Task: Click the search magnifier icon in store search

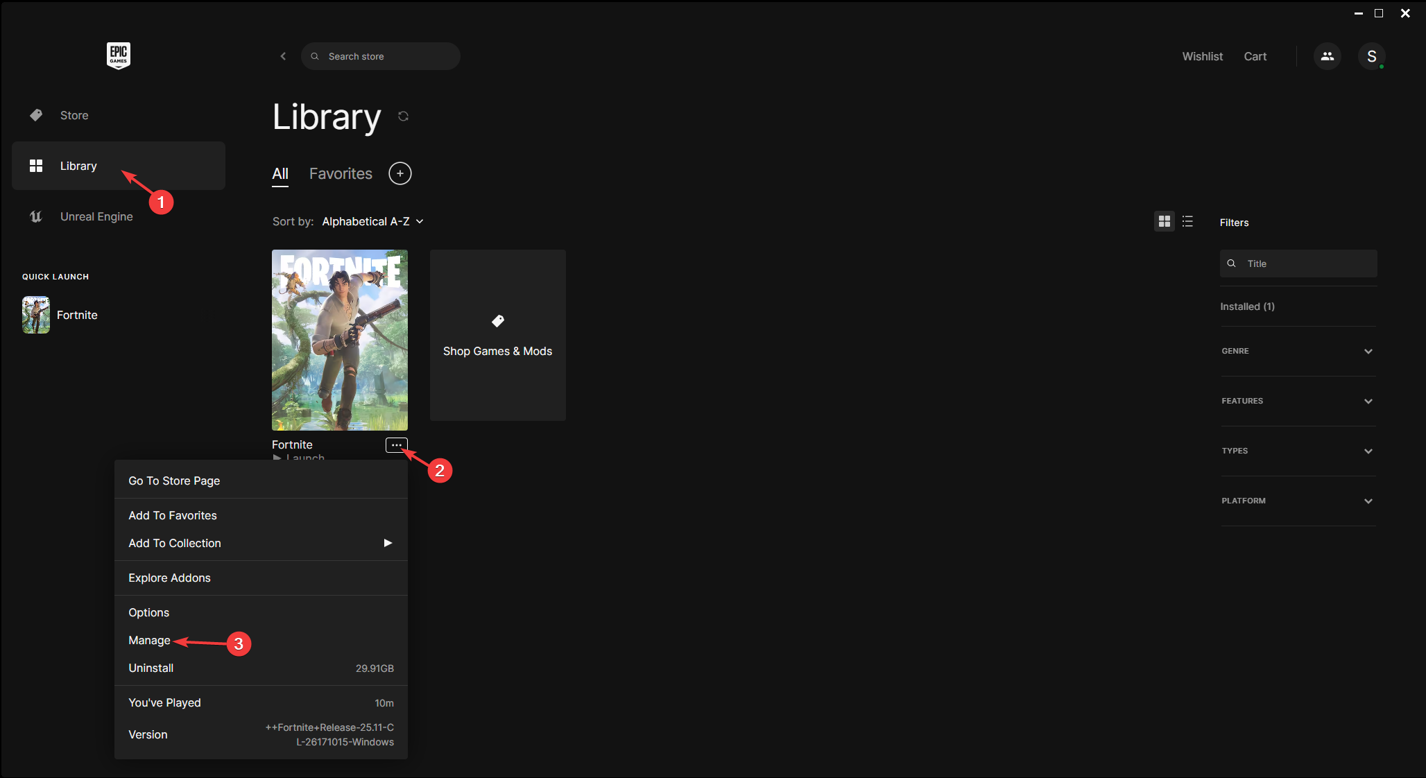Action: (315, 56)
